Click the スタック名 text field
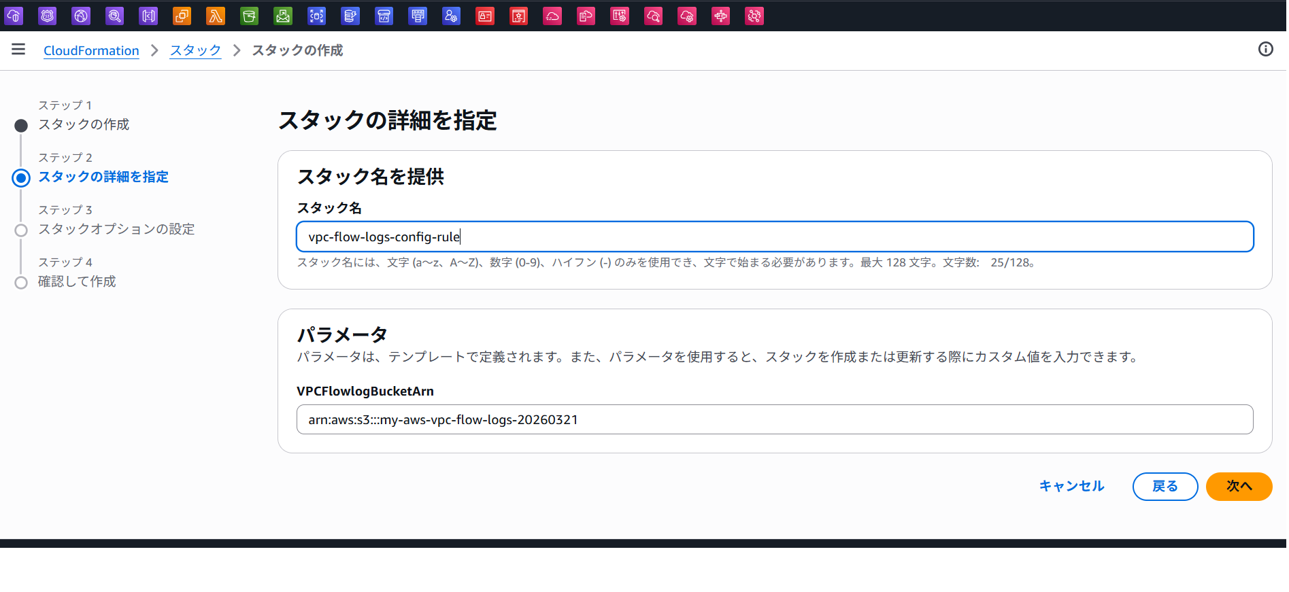The image size is (1289, 592). (x=774, y=237)
